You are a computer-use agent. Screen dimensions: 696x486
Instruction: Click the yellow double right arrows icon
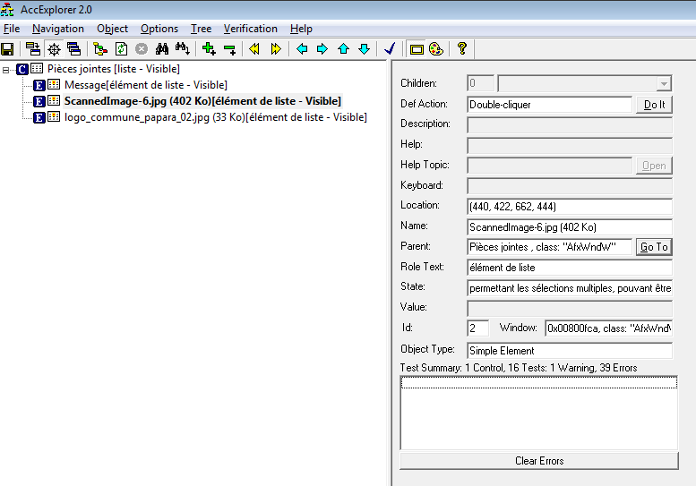click(x=276, y=48)
